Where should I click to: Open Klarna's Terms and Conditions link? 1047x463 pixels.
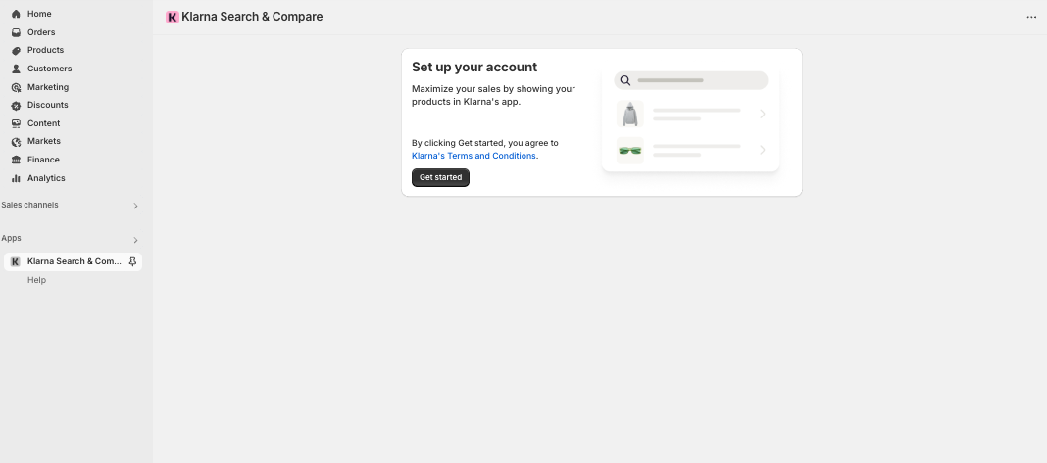pos(474,156)
